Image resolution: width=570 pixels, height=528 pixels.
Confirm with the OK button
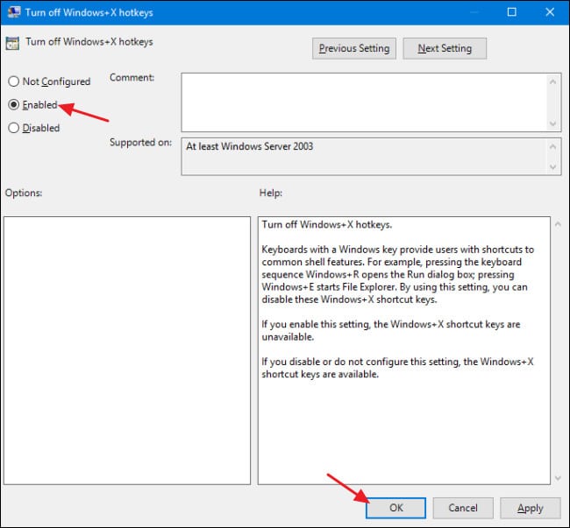(395, 508)
